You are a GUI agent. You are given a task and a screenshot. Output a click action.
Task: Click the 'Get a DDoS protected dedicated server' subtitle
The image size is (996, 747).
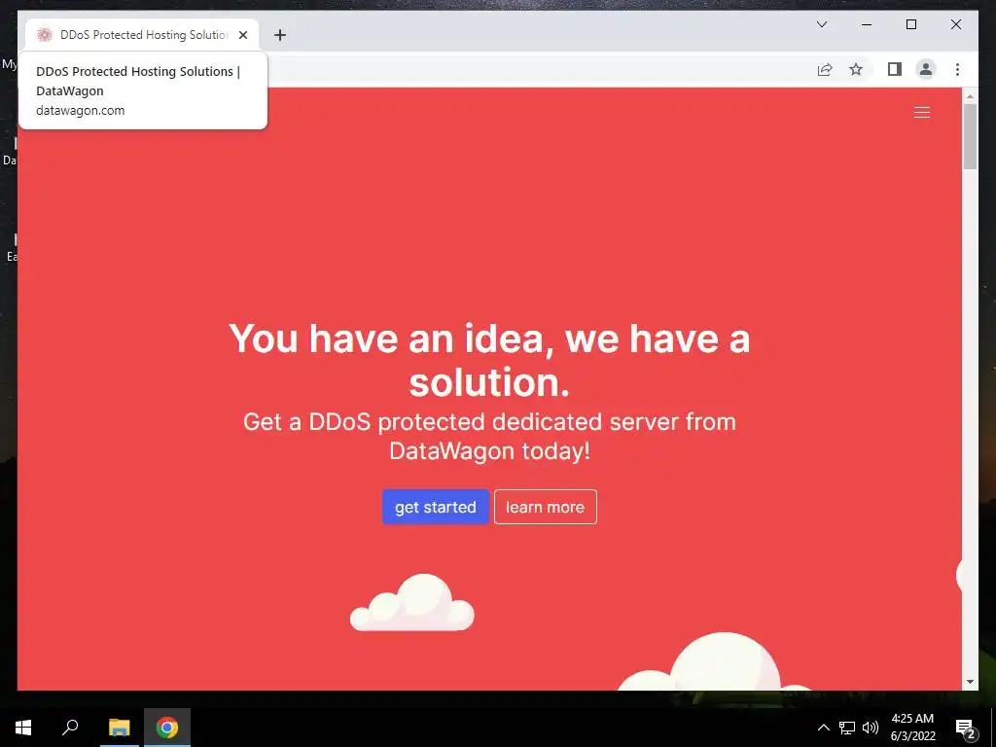489,437
